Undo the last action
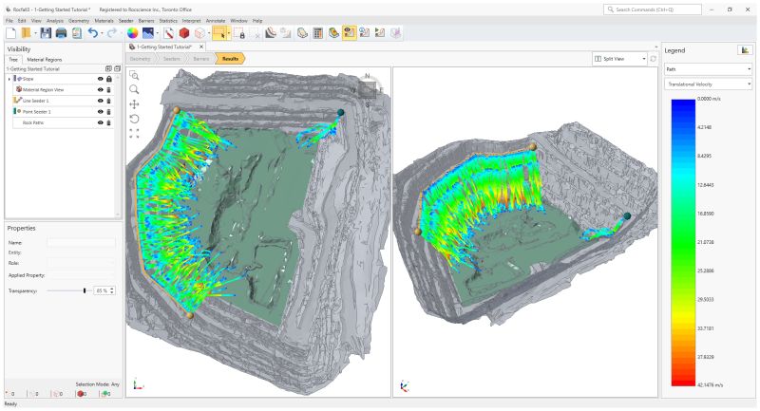The image size is (760, 411). click(x=92, y=33)
